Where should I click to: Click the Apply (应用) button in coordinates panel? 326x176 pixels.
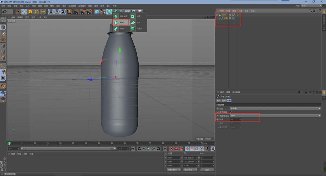(x=207, y=170)
